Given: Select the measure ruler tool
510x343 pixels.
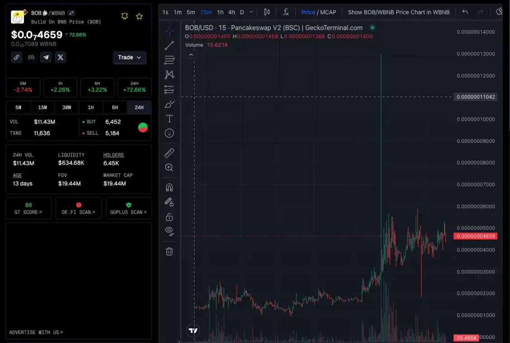Looking at the screenshot, I should [169, 152].
